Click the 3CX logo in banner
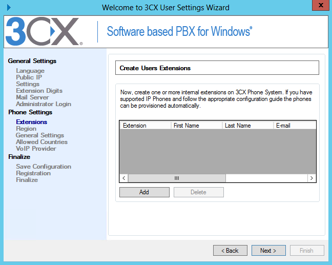This screenshot has height=265, width=332. coord(44,31)
